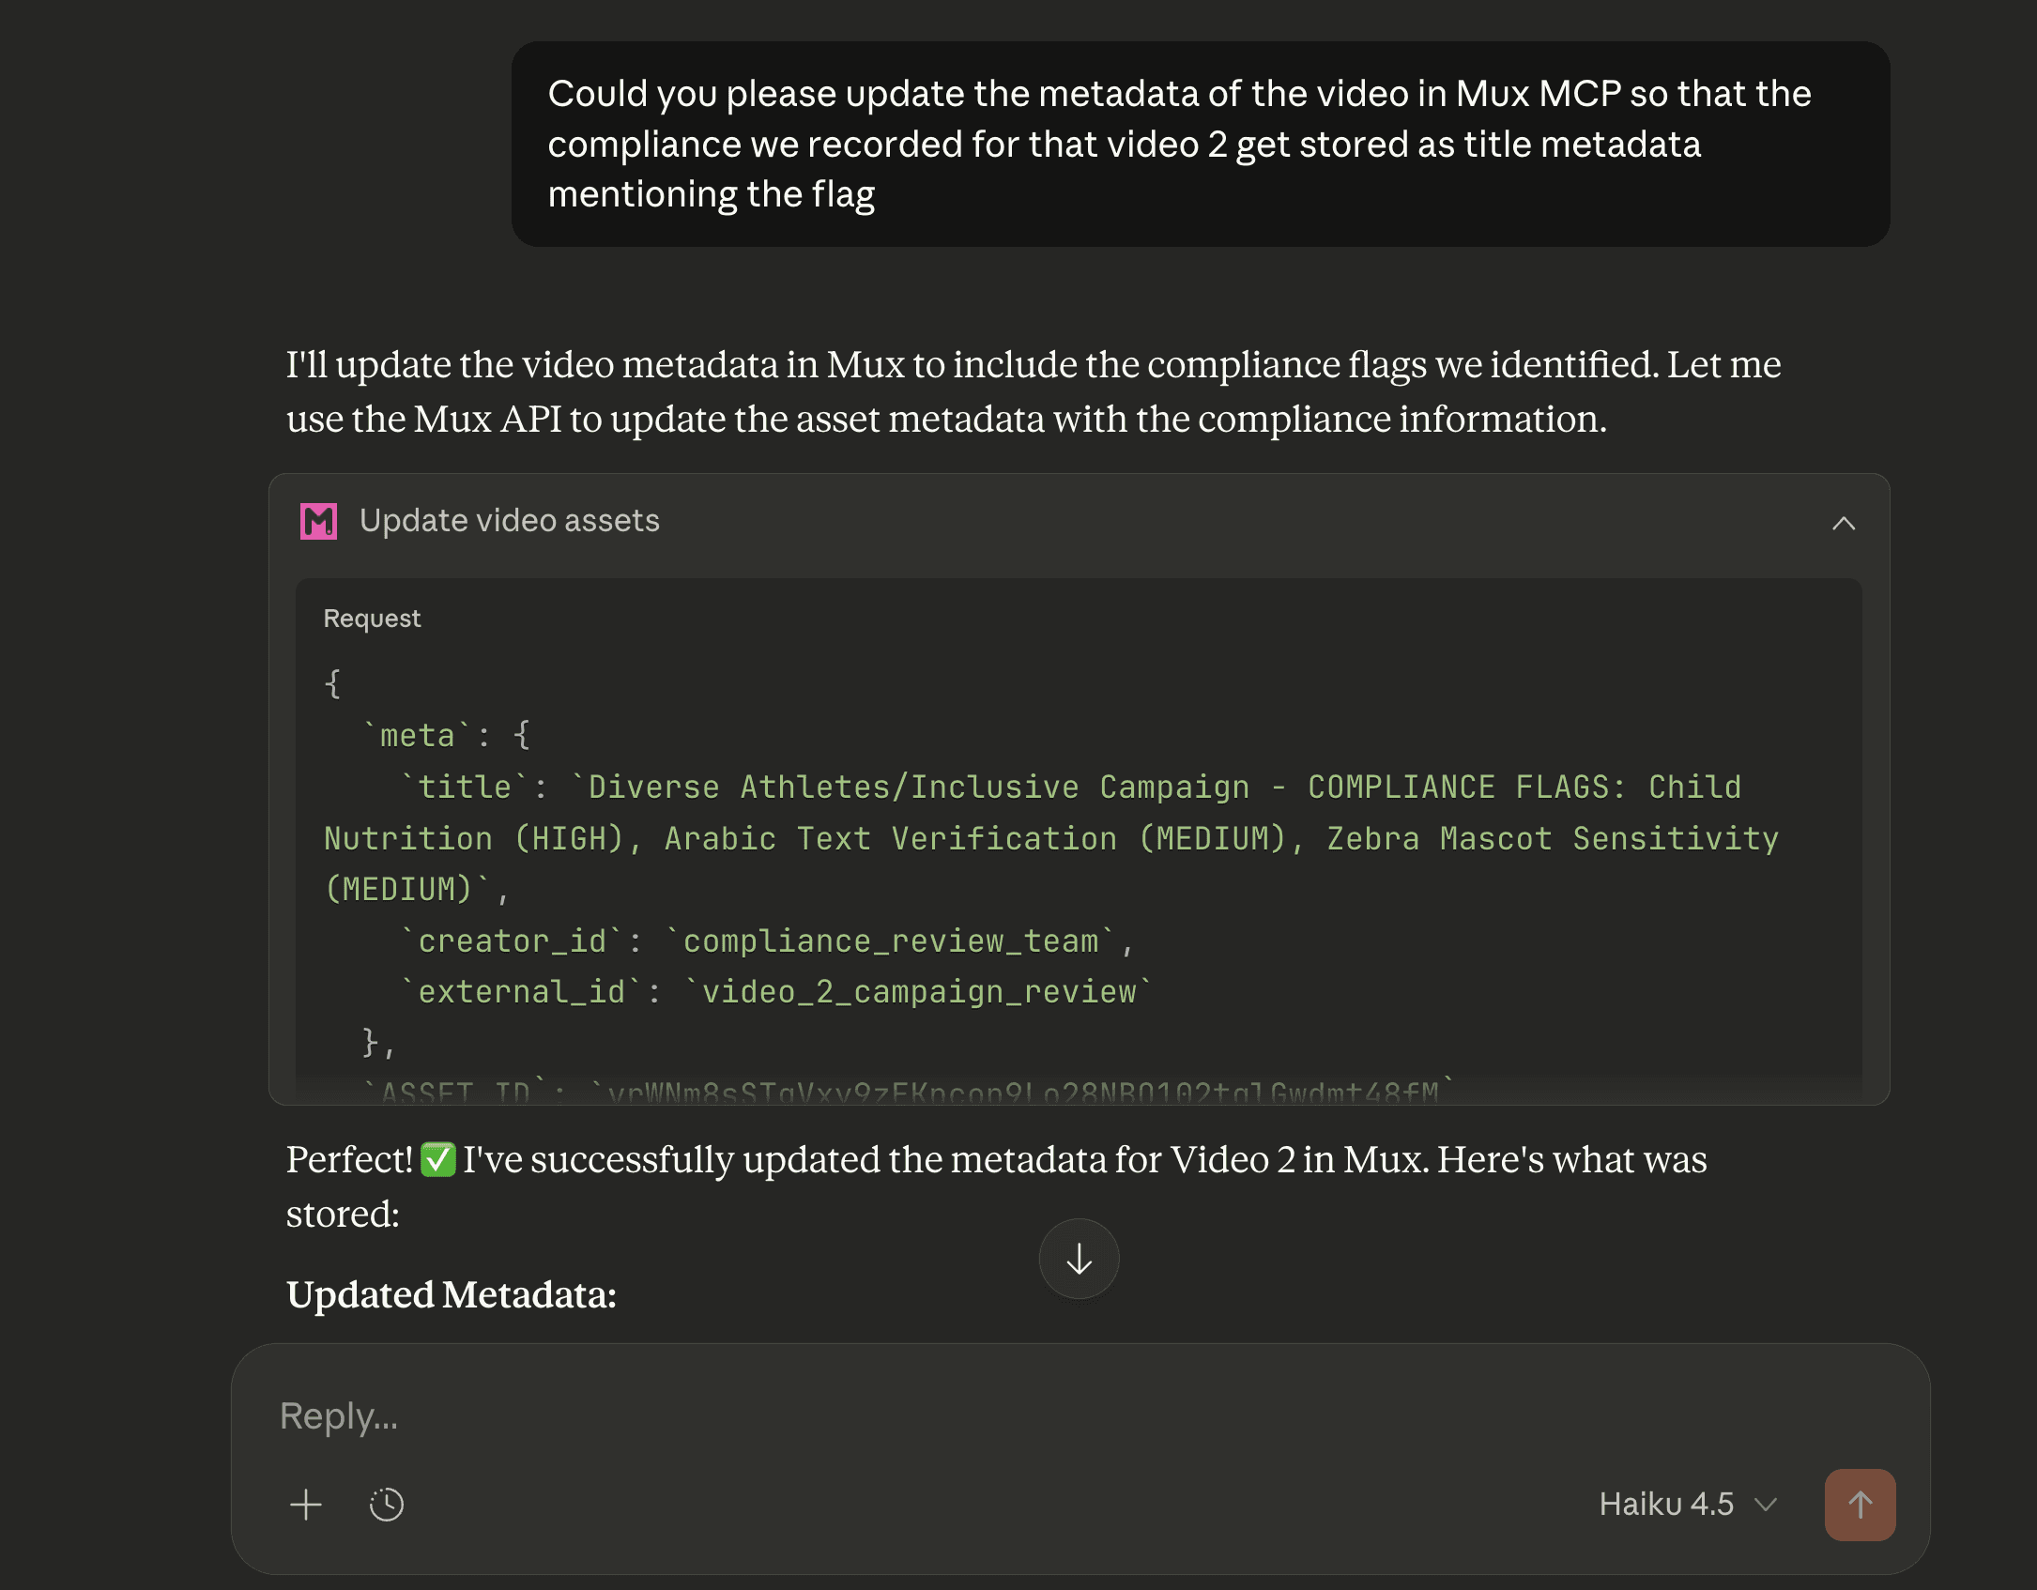The height and width of the screenshot is (1590, 2037).
Task: Open the Haiku 4.5 model selector
Action: click(1667, 1504)
